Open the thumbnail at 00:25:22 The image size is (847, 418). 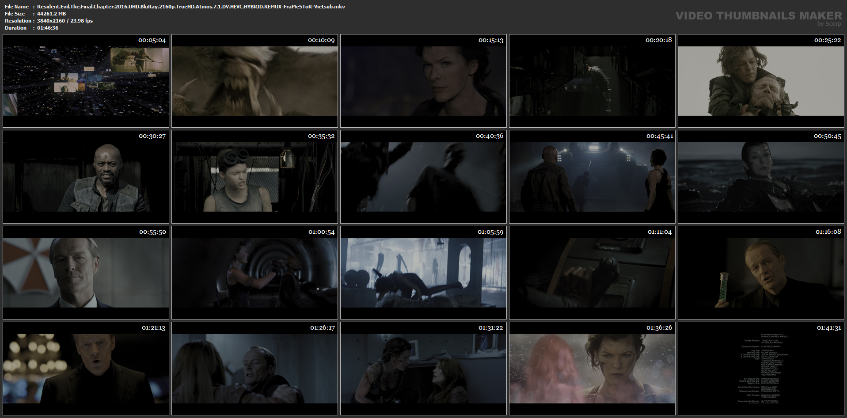[761, 81]
